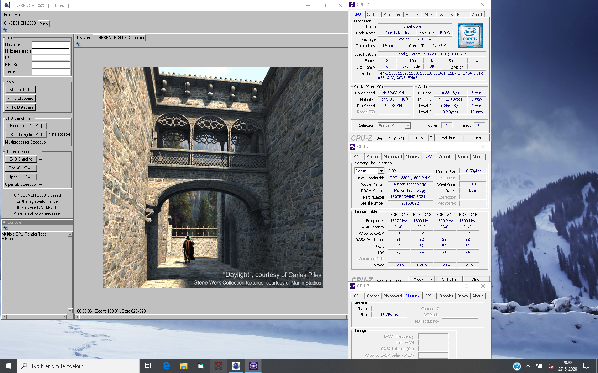Screen dimensions: 598x373
Task: Start the C4D Shading test
Action: pos(21,159)
